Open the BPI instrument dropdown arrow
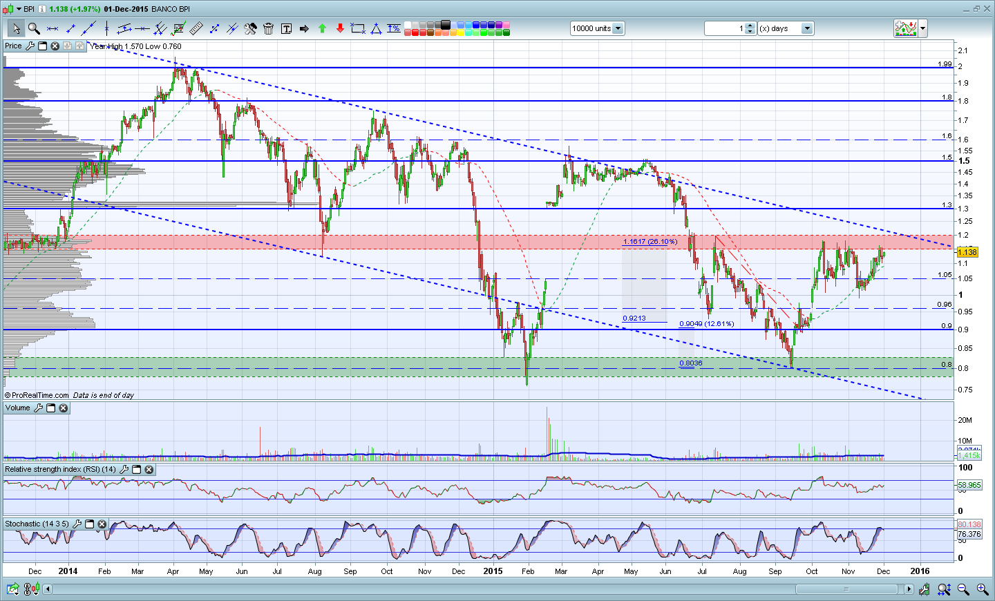995x601 pixels. [19, 9]
